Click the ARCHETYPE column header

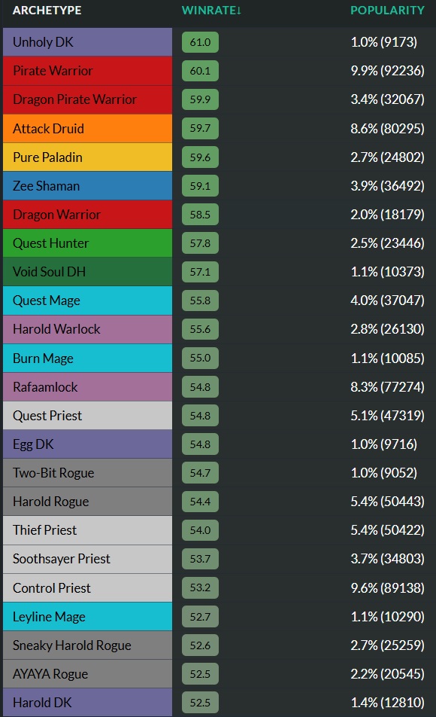[47, 10]
